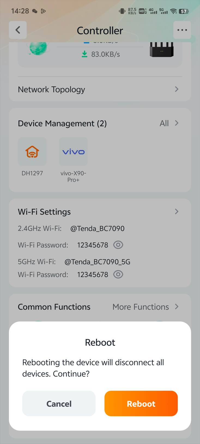Toggle visibility of password 12345678 for 2.4GHz
The width and height of the screenshot is (200, 444).
(118, 245)
